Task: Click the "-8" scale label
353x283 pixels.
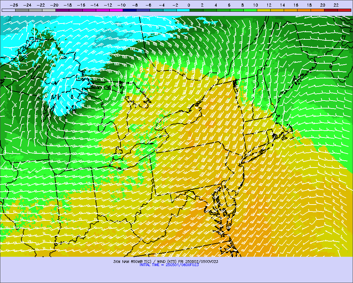Action: (x=135, y=5)
